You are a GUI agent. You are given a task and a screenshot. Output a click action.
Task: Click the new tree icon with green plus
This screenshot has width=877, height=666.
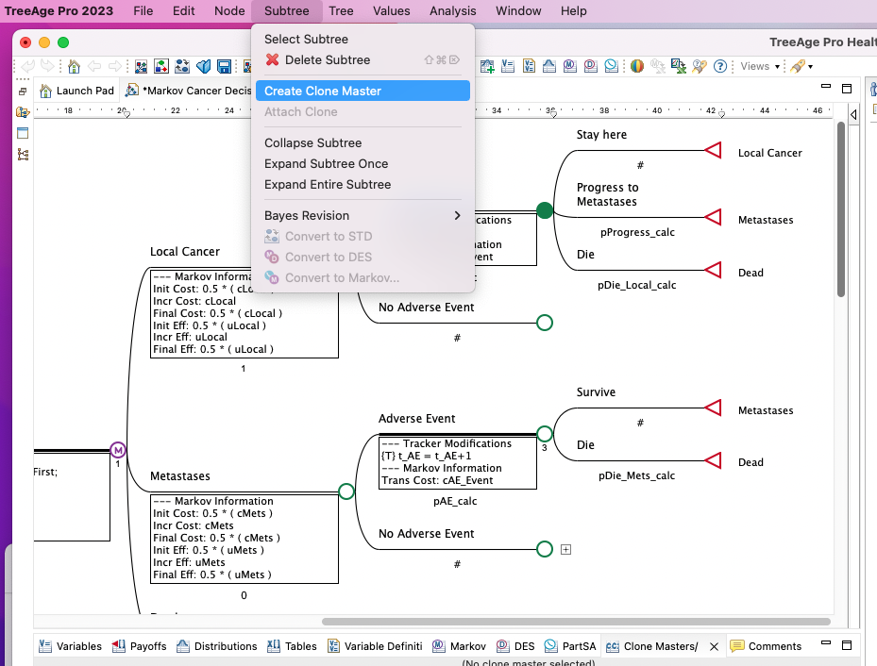pyautogui.click(x=487, y=66)
